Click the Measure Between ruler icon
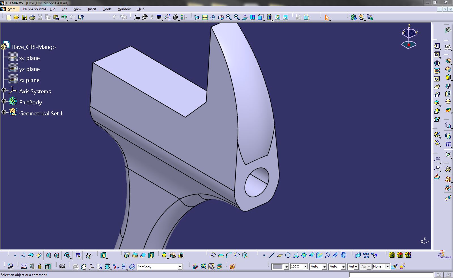Viewport: 453px width, 278px height. click(24, 266)
